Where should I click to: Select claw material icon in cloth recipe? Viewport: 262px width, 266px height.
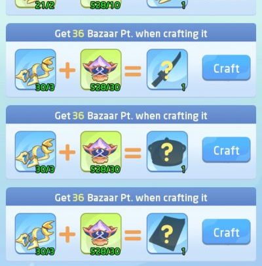pyautogui.click(x=35, y=234)
